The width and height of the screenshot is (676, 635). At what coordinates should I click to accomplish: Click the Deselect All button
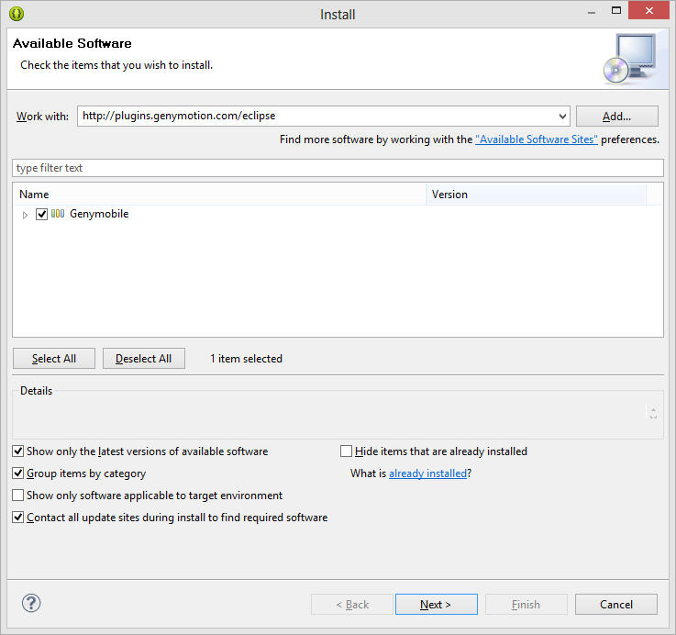[x=144, y=359]
